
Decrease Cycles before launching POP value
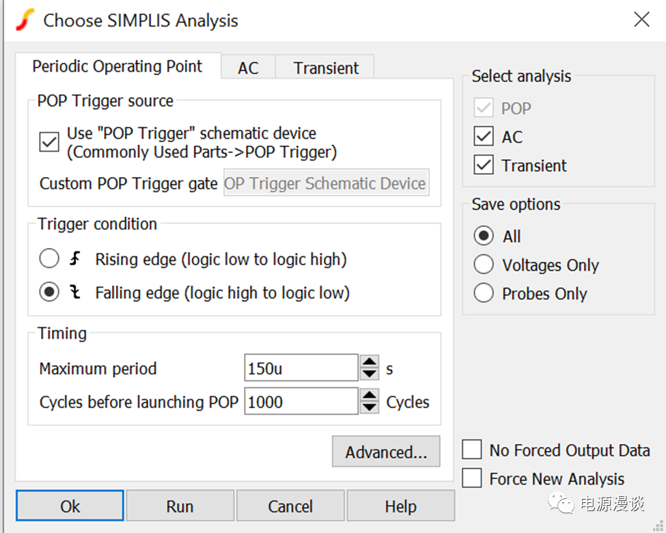pos(369,407)
